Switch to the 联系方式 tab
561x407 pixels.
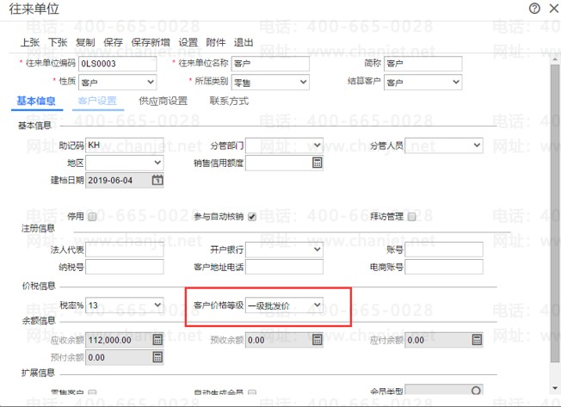[229, 102]
